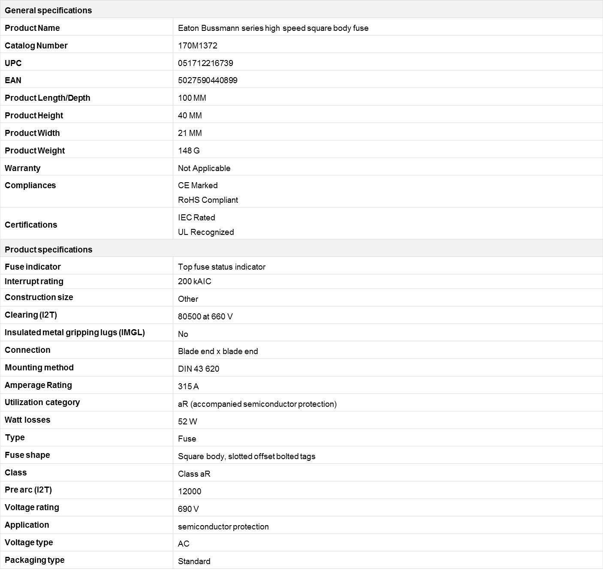Click the Amperage Rating 315 A value
Viewport: 603px width, 571px height.
click(x=188, y=386)
